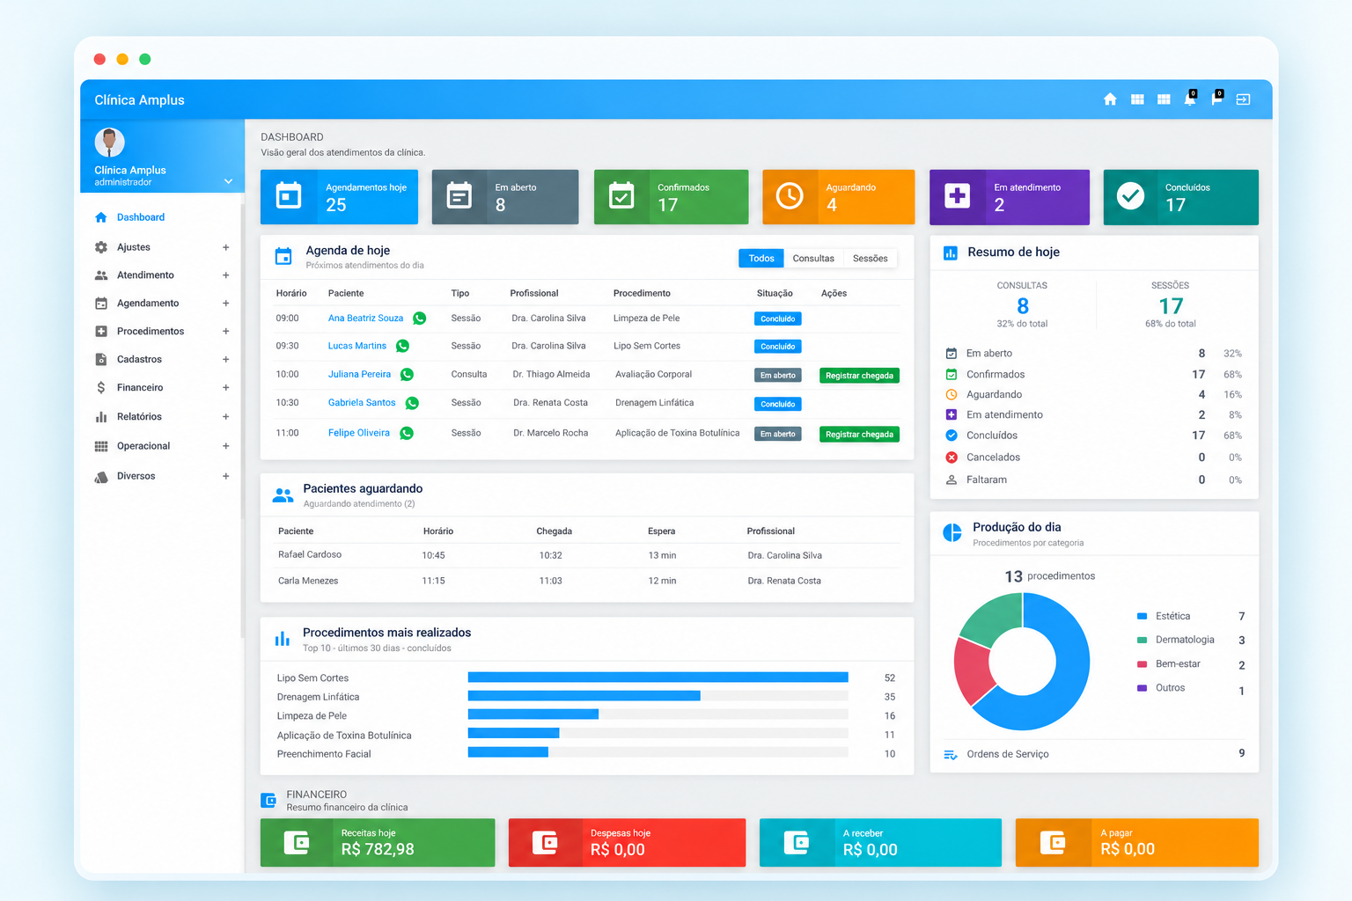Register arrival for Felipe Oliveira
Screen dimensions: 1352x901
click(859, 435)
